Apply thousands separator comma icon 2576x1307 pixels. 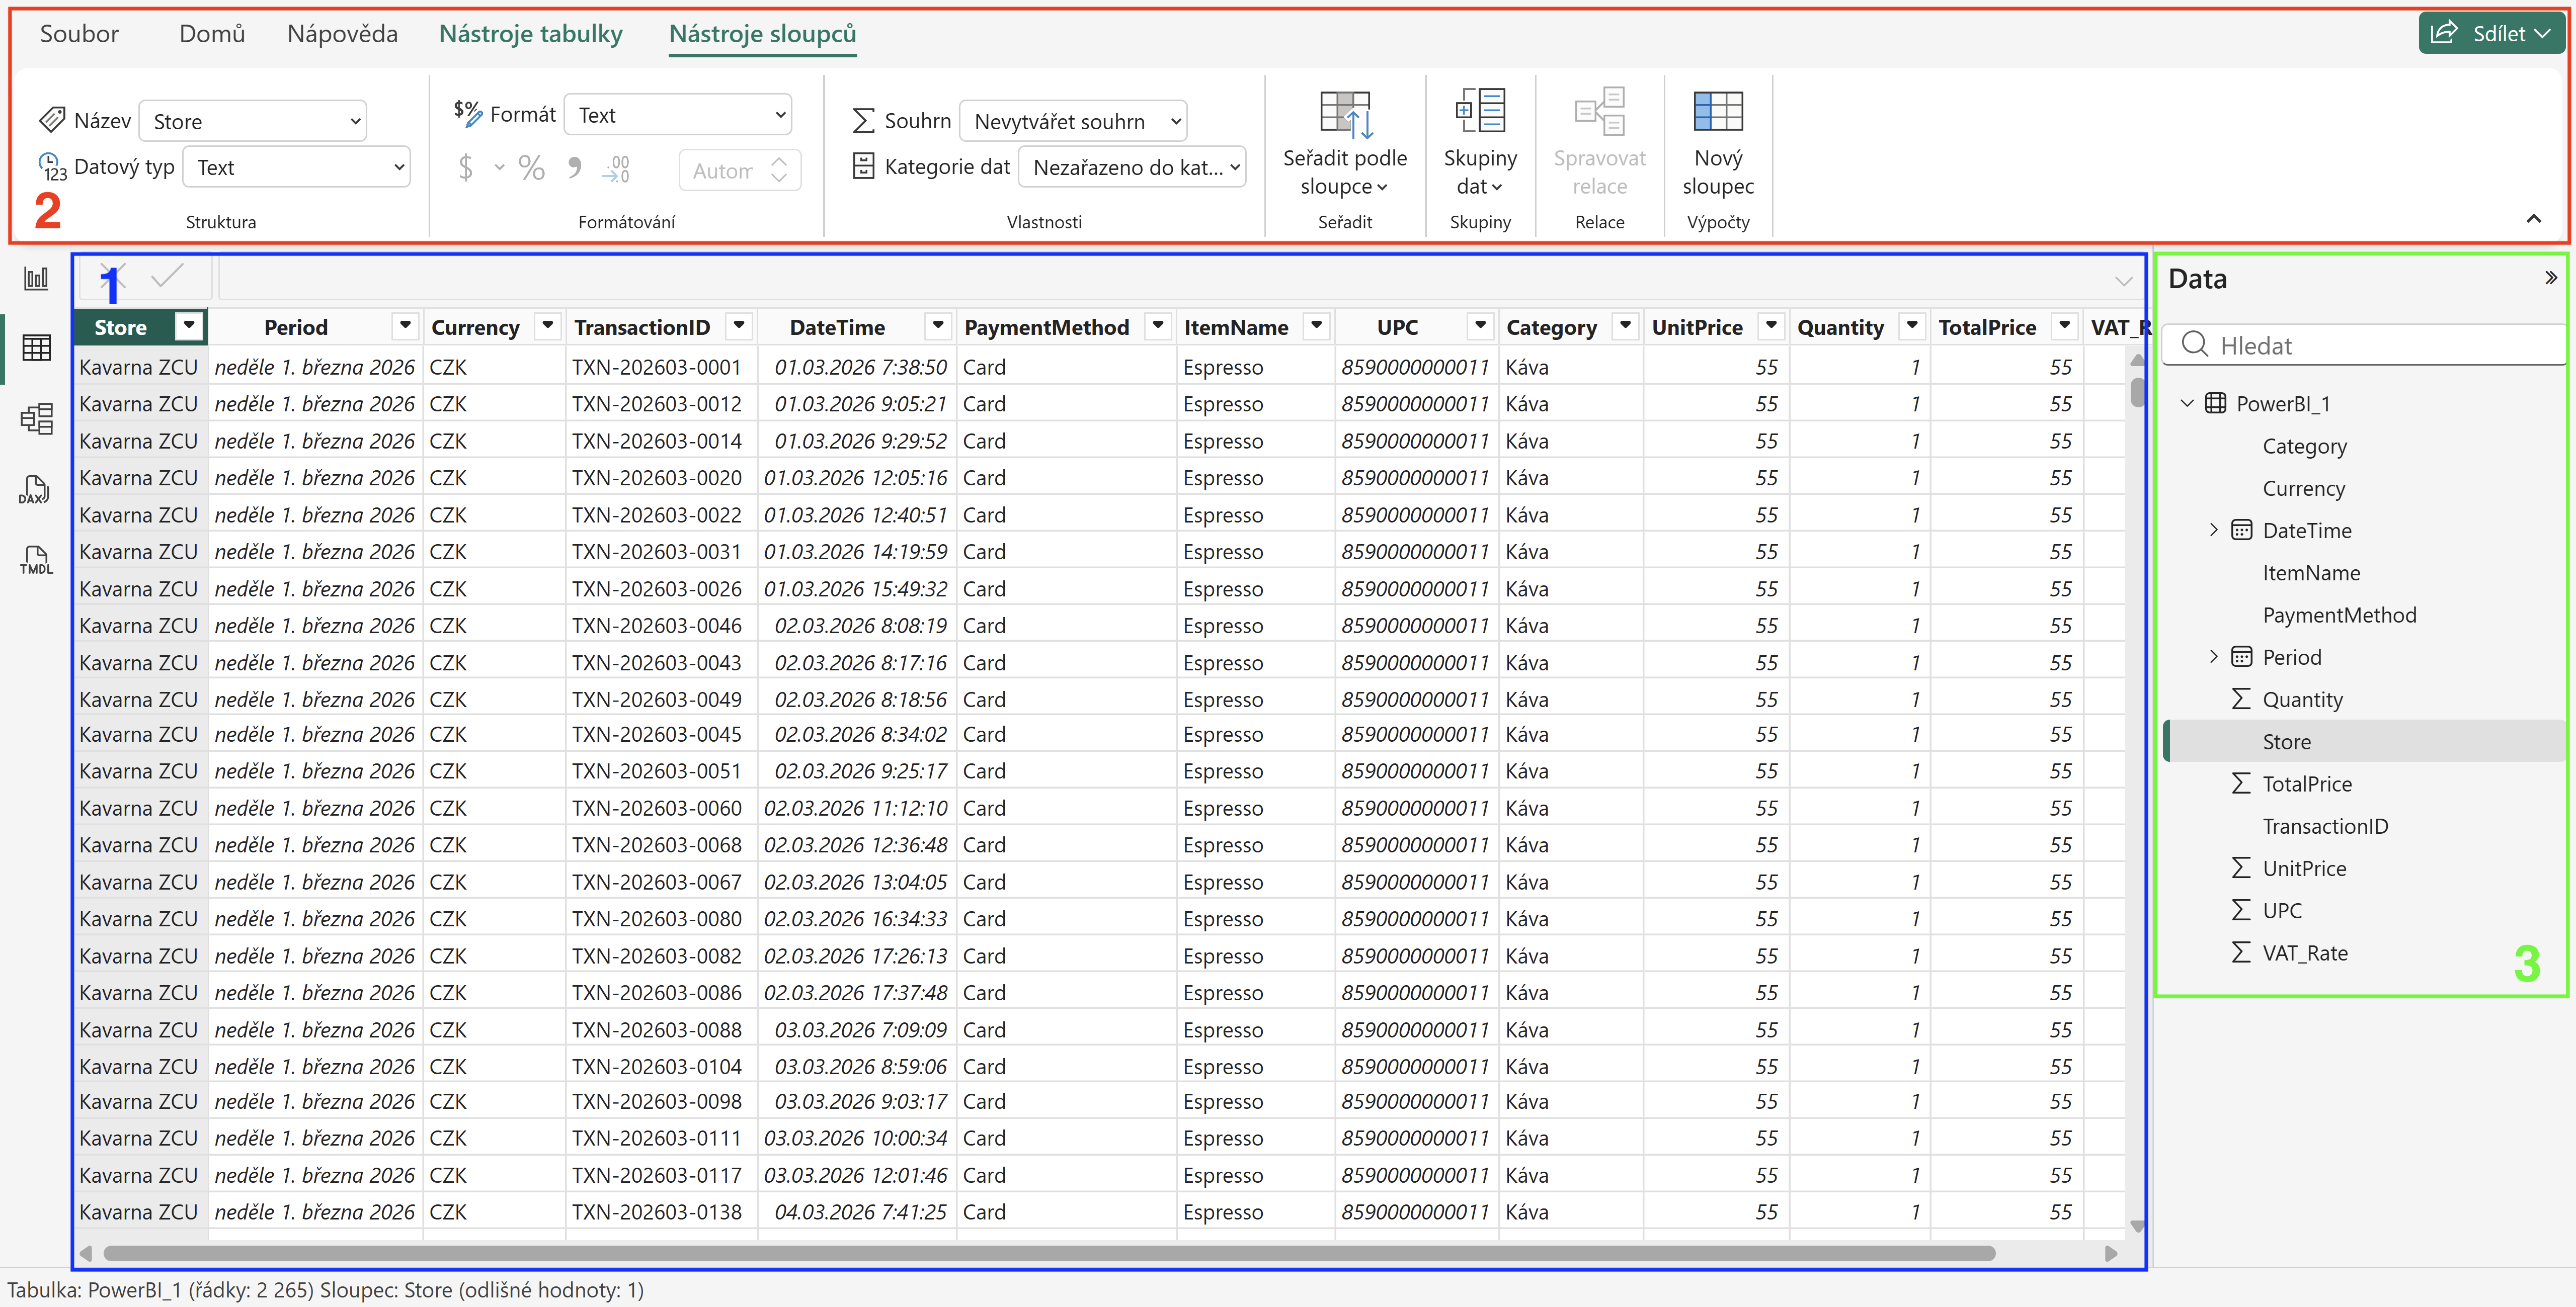[574, 168]
